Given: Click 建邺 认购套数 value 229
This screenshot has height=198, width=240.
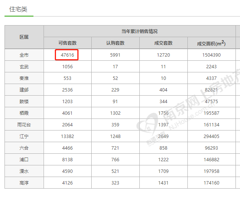Looking at the screenshot, I should tap(115, 90).
